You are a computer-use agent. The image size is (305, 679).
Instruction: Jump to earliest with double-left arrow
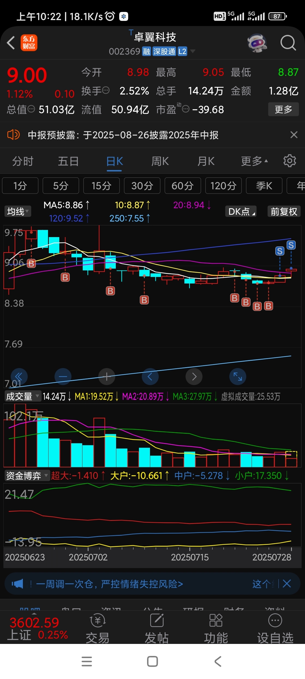pyautogui.click(x=19, y=377)
